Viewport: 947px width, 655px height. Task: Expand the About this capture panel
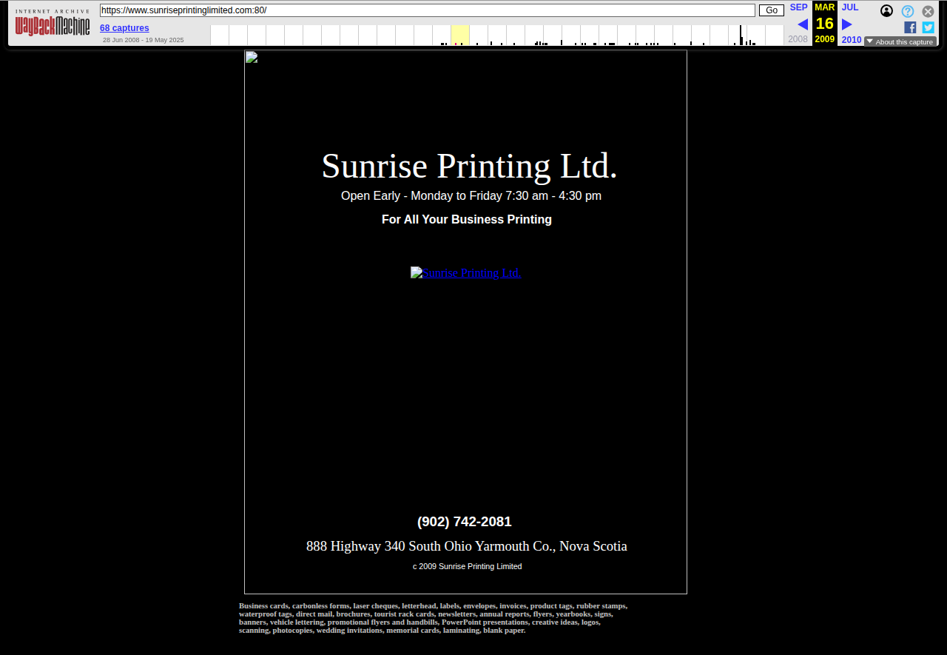[900, 41]
